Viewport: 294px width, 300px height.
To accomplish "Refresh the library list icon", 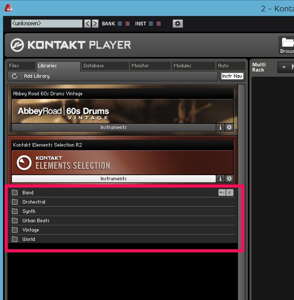I will point(14,76).
